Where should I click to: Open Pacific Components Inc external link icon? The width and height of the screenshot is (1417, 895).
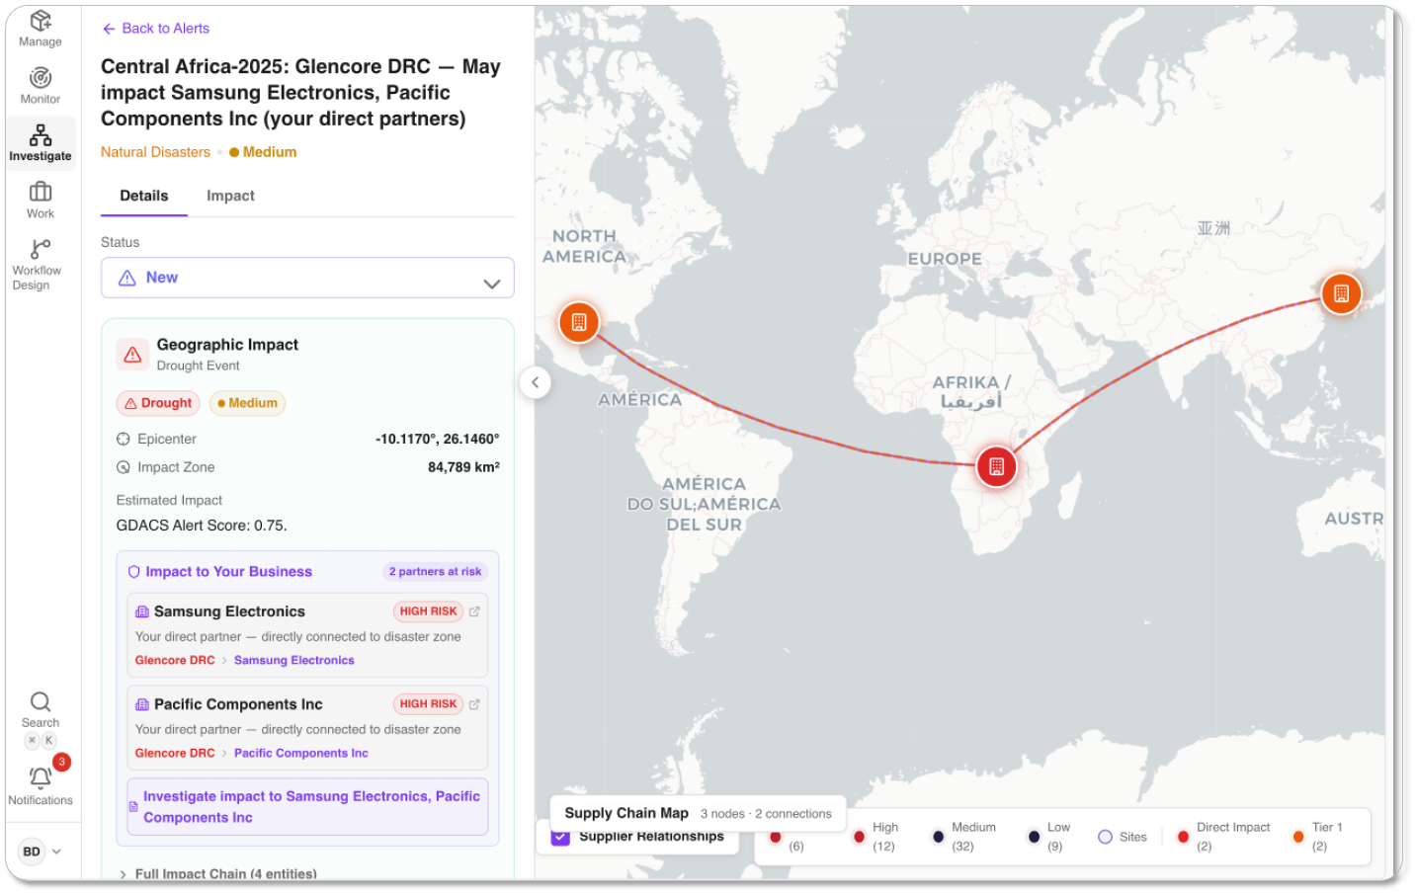point(474,704)
